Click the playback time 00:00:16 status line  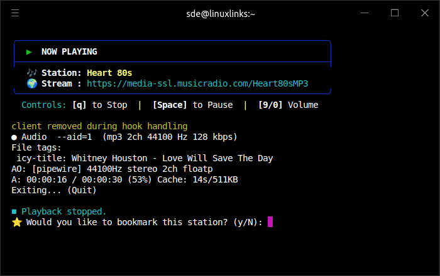(x=124, y=179)
